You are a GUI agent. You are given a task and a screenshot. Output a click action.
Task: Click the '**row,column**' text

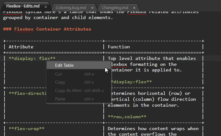127,117
